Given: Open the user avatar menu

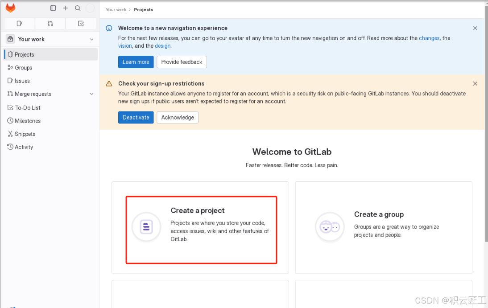Looking at the screenshot, I should pos(90,8).
